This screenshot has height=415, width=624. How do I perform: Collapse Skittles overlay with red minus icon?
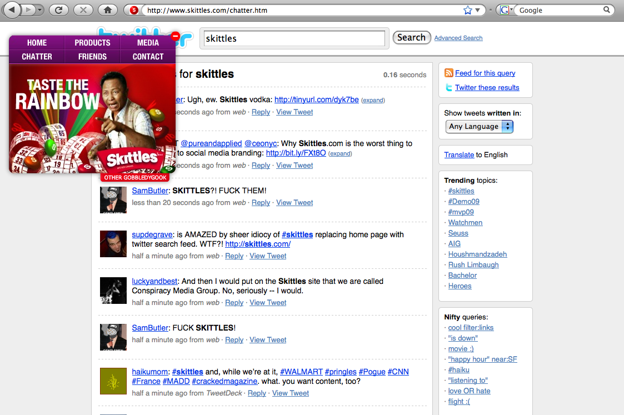175,36
